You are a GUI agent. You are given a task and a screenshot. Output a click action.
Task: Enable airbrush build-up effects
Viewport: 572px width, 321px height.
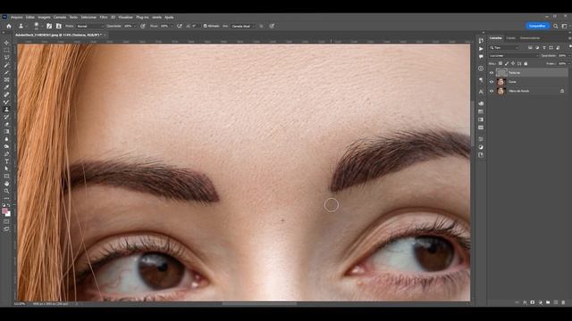click(180, 26)
